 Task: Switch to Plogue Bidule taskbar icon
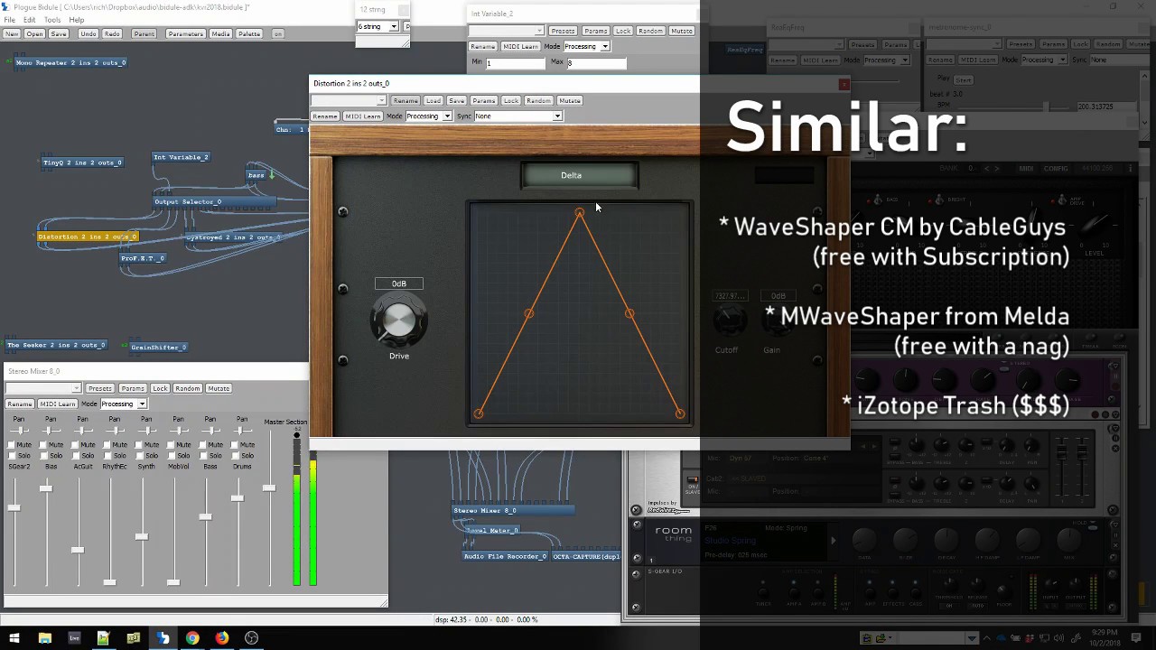click(163, 638)
